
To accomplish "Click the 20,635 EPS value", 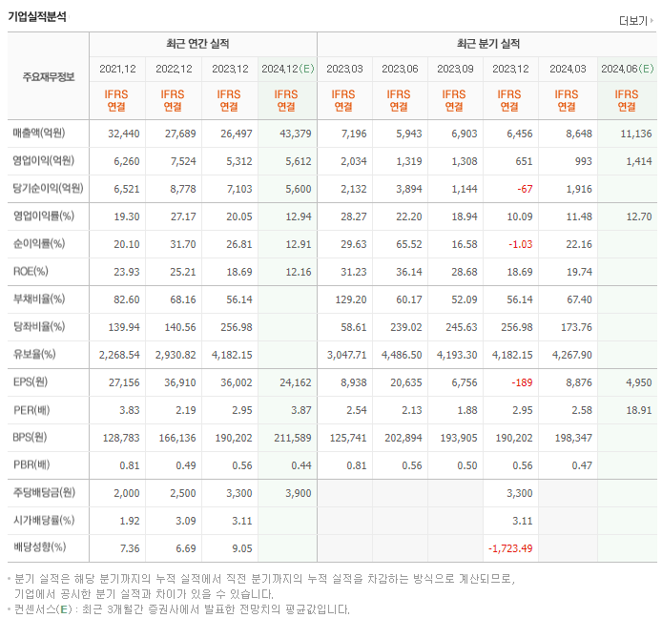I will point(406,382).
